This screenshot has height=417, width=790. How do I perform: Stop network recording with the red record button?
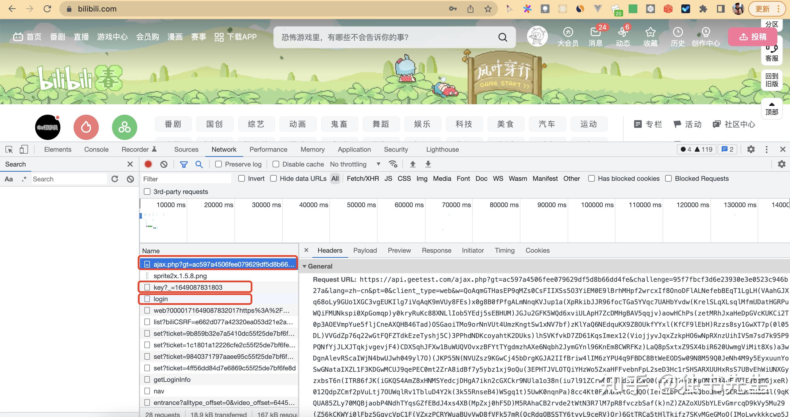(149, 164)
